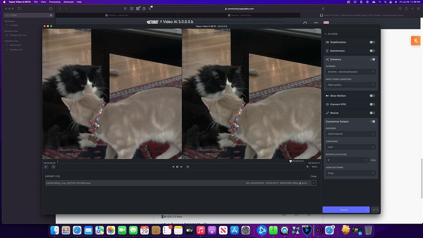Viewport: 423px width, 238px height.
Task: Click the Resize arrows icon
Action: tap(327, 113)
